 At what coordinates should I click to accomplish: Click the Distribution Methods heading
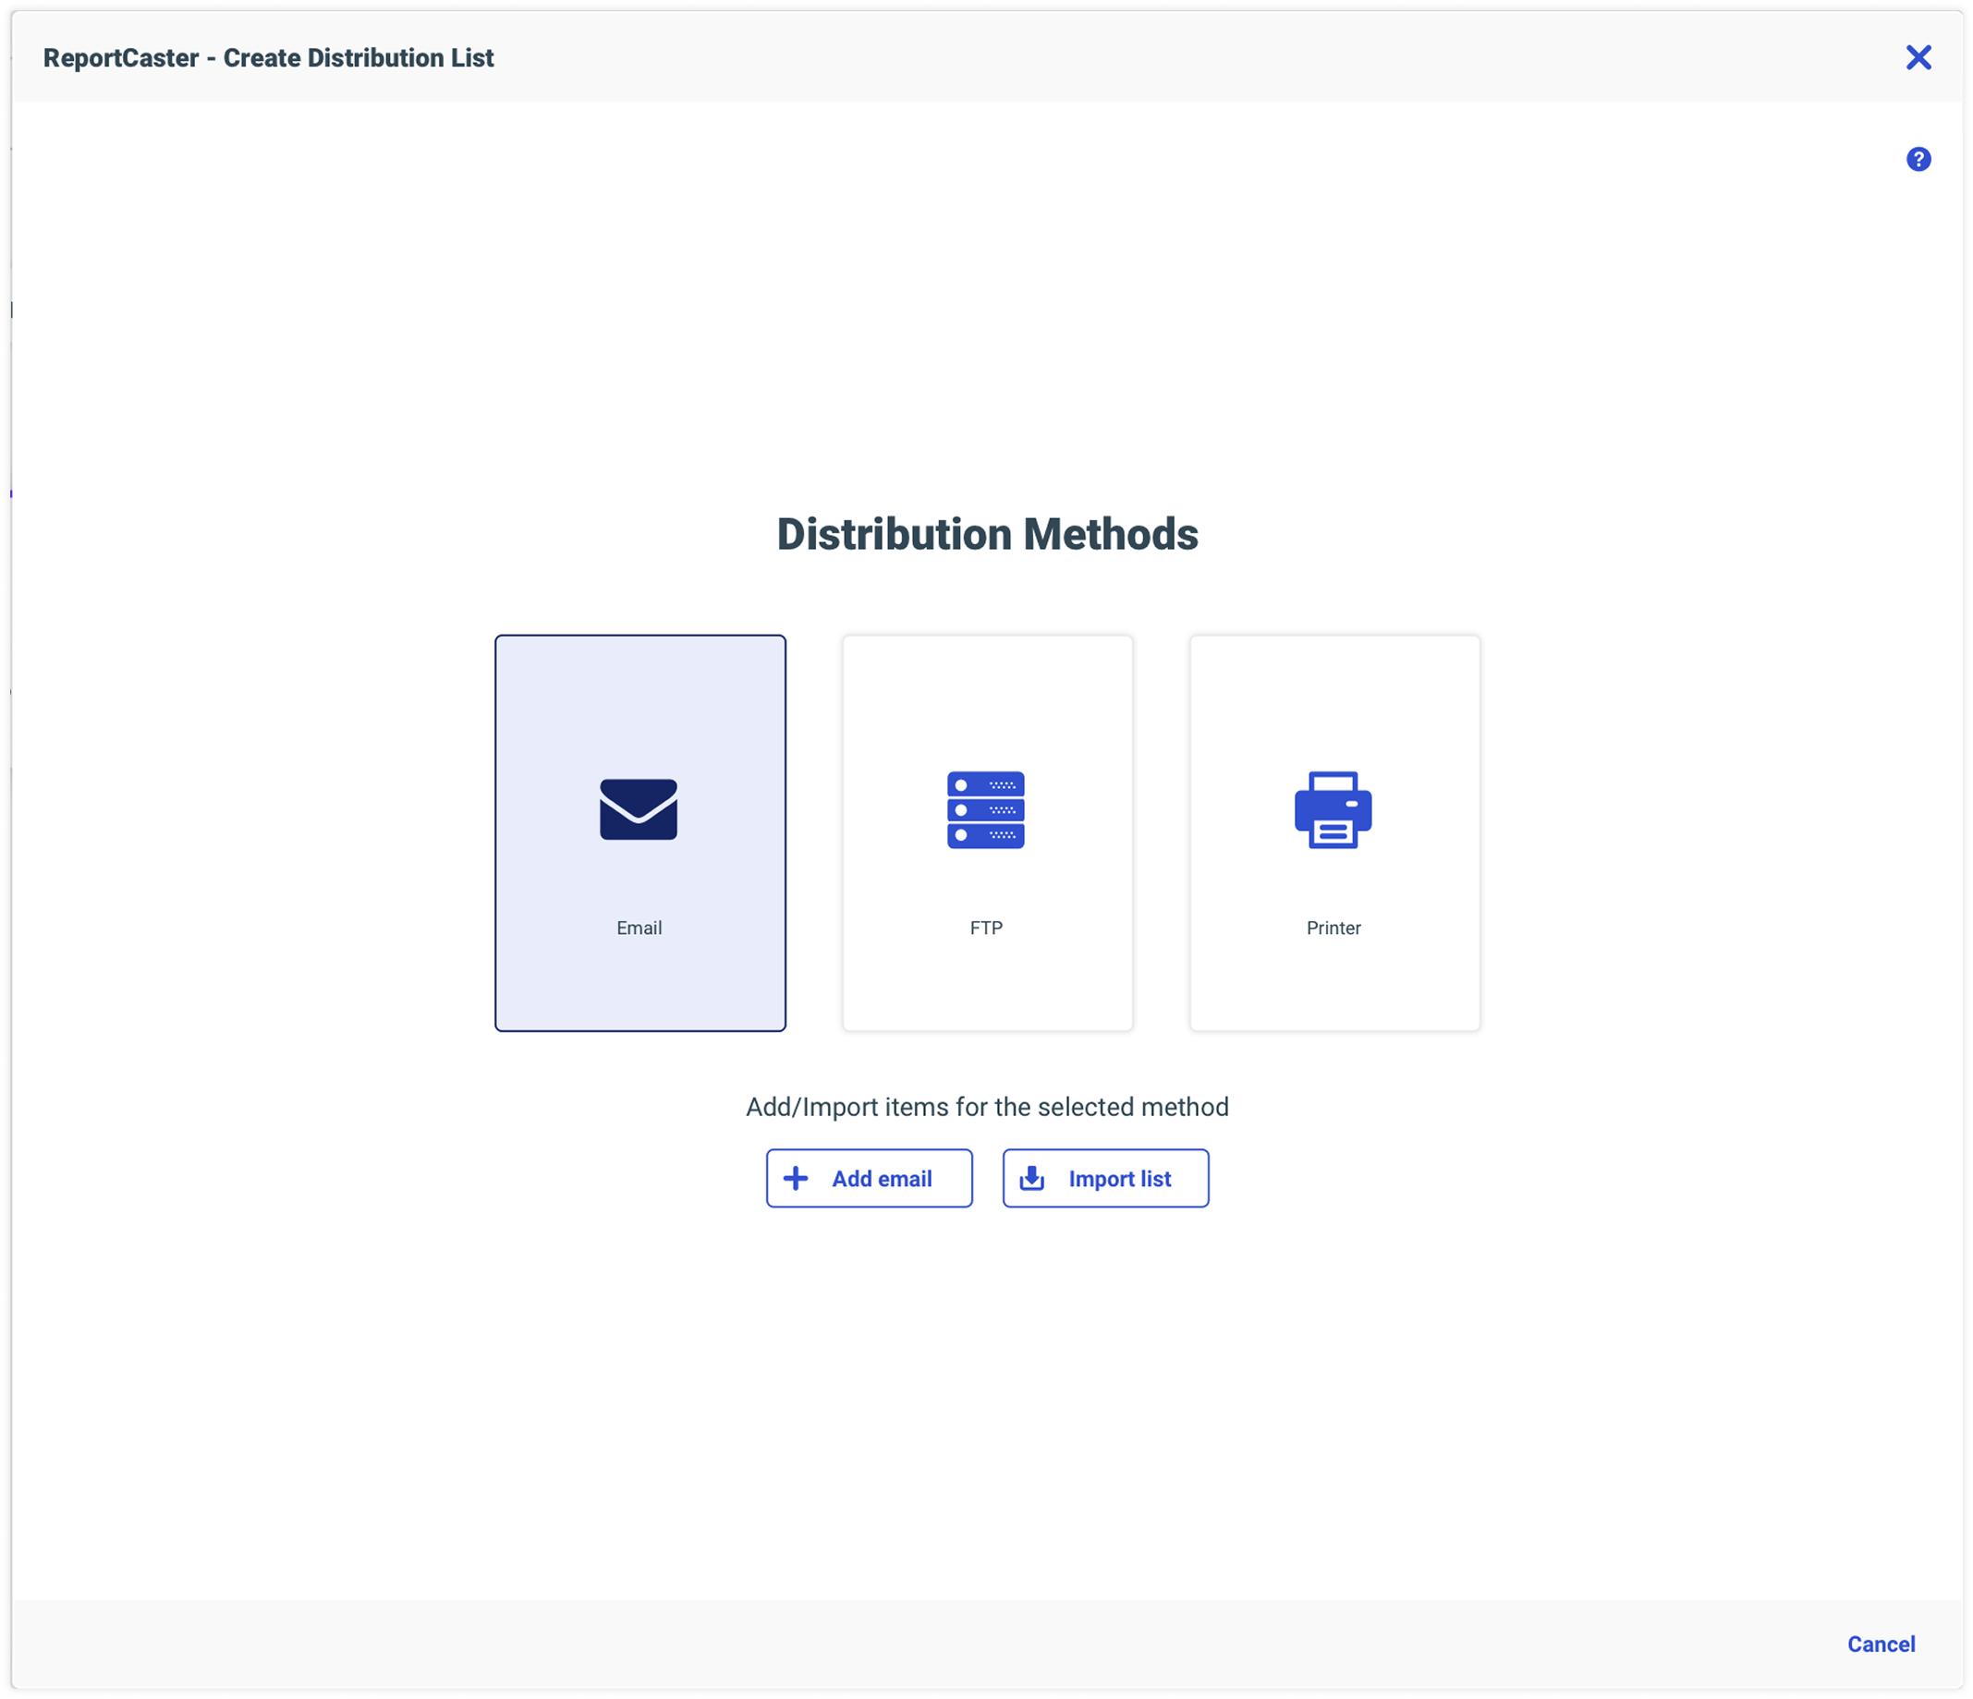point(987,534)
